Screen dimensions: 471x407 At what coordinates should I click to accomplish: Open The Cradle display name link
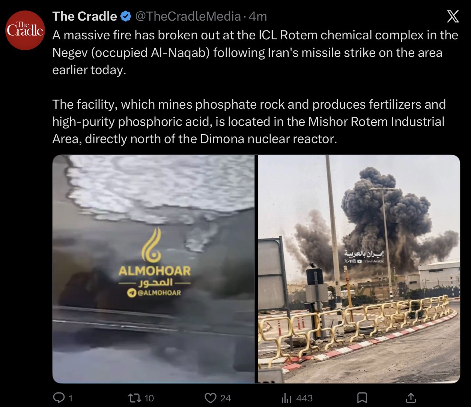pyautogui.click(x=85, y=16)
